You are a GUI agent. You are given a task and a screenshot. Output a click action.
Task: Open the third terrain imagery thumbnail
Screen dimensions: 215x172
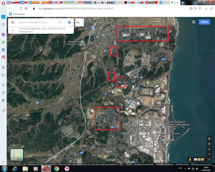tap(202, 159)
